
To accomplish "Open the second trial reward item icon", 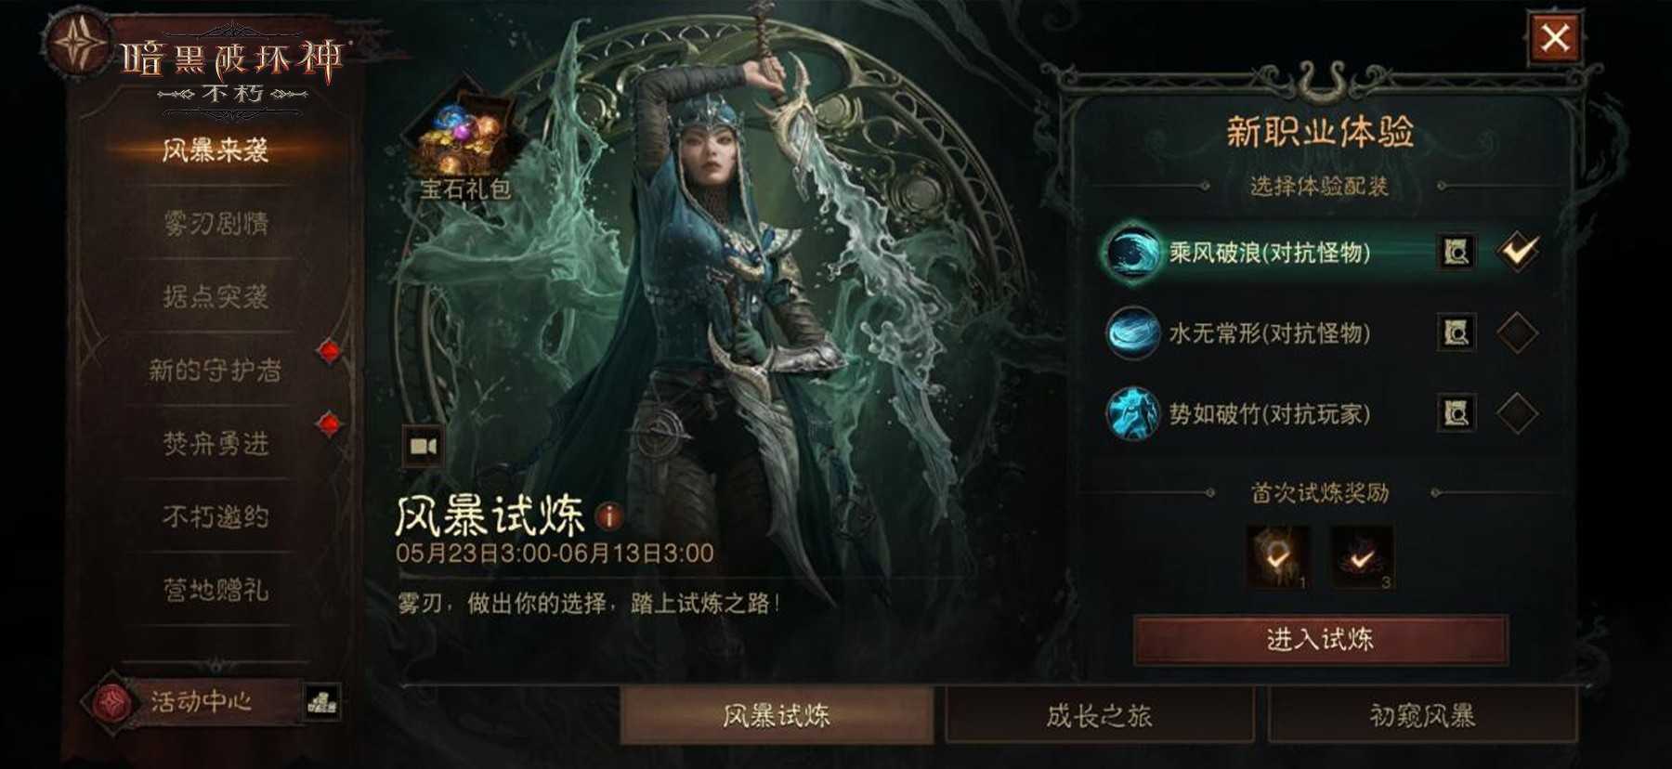I will tap(1361, 556).
